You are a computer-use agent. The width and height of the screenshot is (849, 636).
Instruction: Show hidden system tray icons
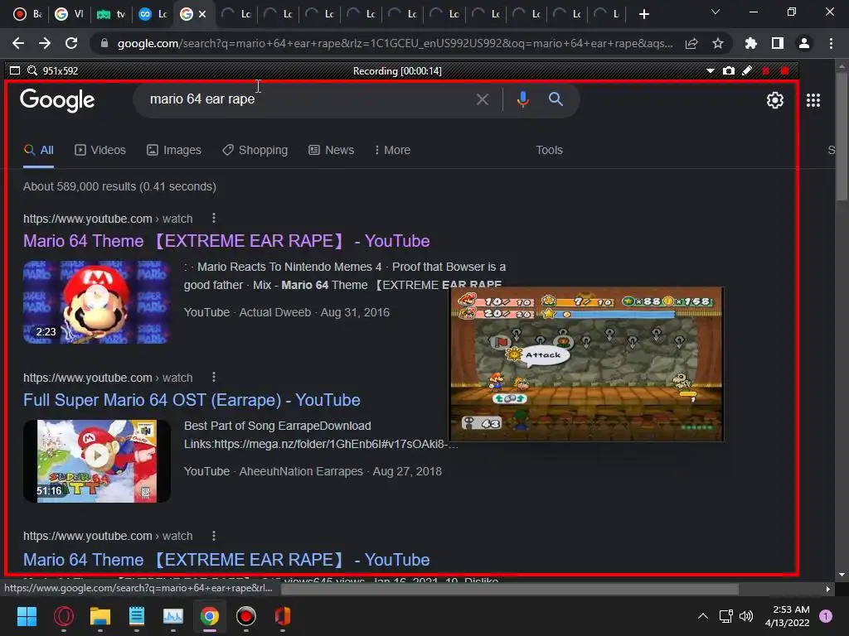point(703,616)
